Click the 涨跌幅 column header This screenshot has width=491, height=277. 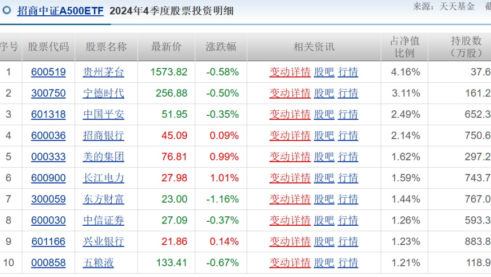[x=221, y=47]
